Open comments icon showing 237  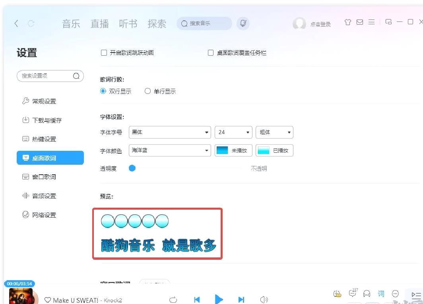353,293
